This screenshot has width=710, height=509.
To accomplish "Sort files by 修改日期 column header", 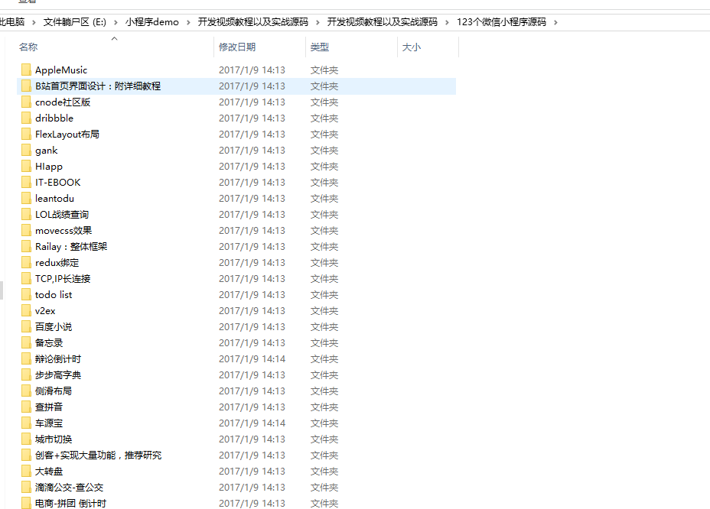I will pyautogui.click(x=237, y=47).
